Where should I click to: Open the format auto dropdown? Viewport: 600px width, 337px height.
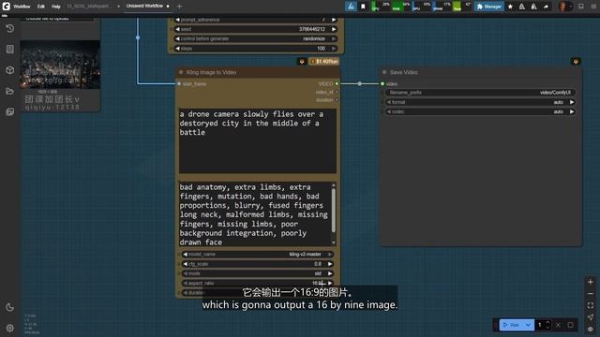coord(480,102)
